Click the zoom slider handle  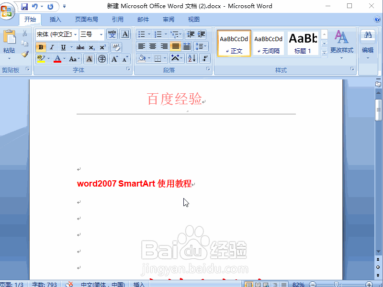[336, 284]
